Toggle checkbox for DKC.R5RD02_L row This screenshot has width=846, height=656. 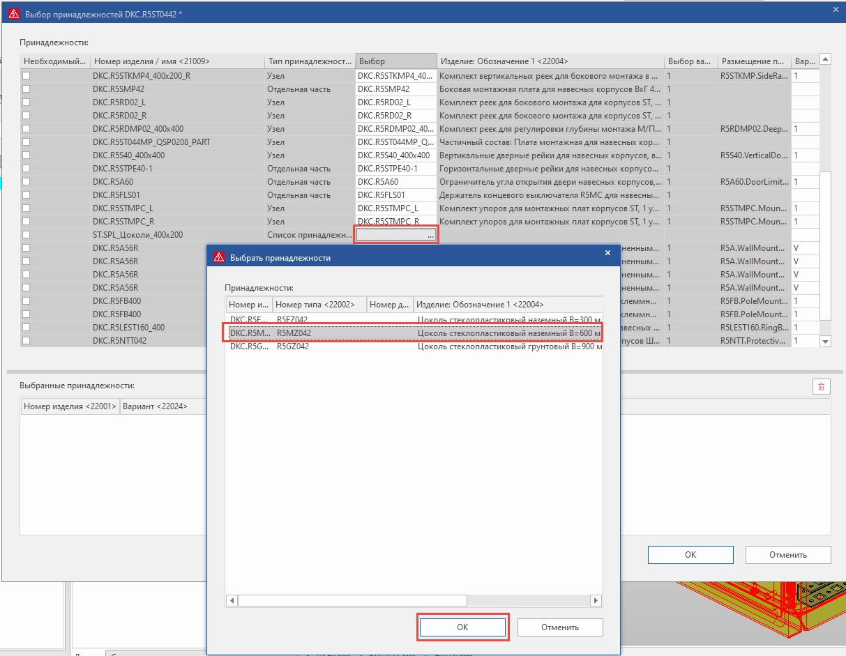pos(27,102)
